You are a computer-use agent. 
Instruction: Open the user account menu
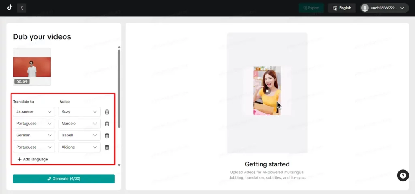pyautogui.click(x=384, y=8)
